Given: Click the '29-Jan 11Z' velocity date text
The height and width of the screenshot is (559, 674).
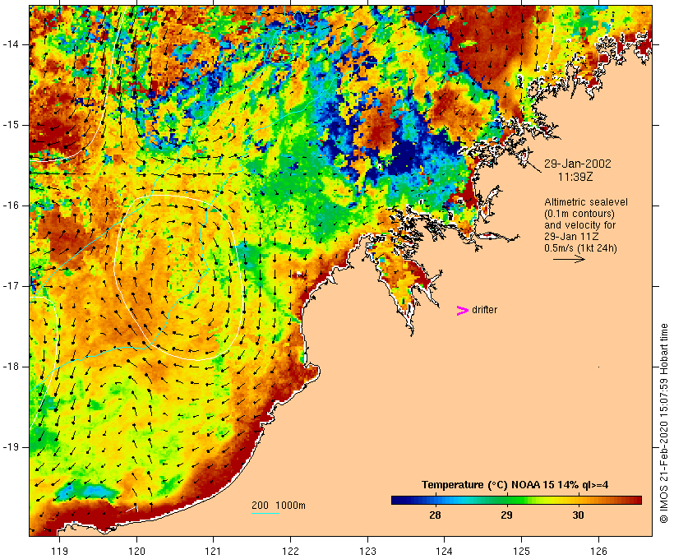Looking at the screenshot, I should pos(572,237).
